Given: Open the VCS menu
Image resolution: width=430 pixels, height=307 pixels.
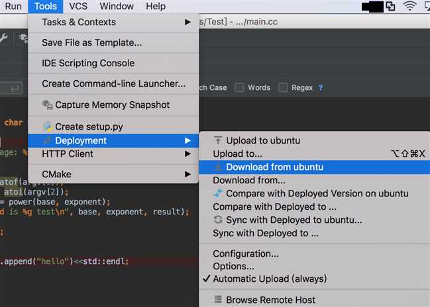Looking at the screenshot, I should pyautogui.click(x=78, y=7).
